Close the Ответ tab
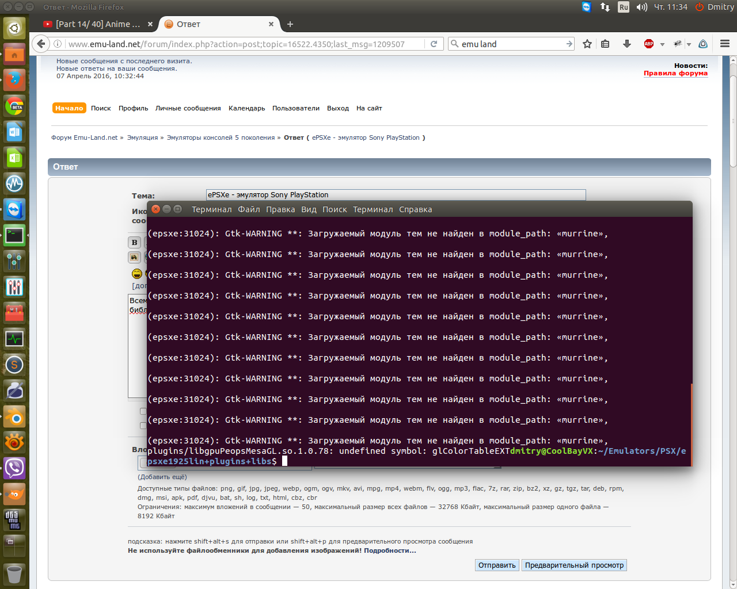 271,24
